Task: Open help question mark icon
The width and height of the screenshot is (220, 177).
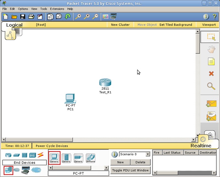Action: (215, 17)
